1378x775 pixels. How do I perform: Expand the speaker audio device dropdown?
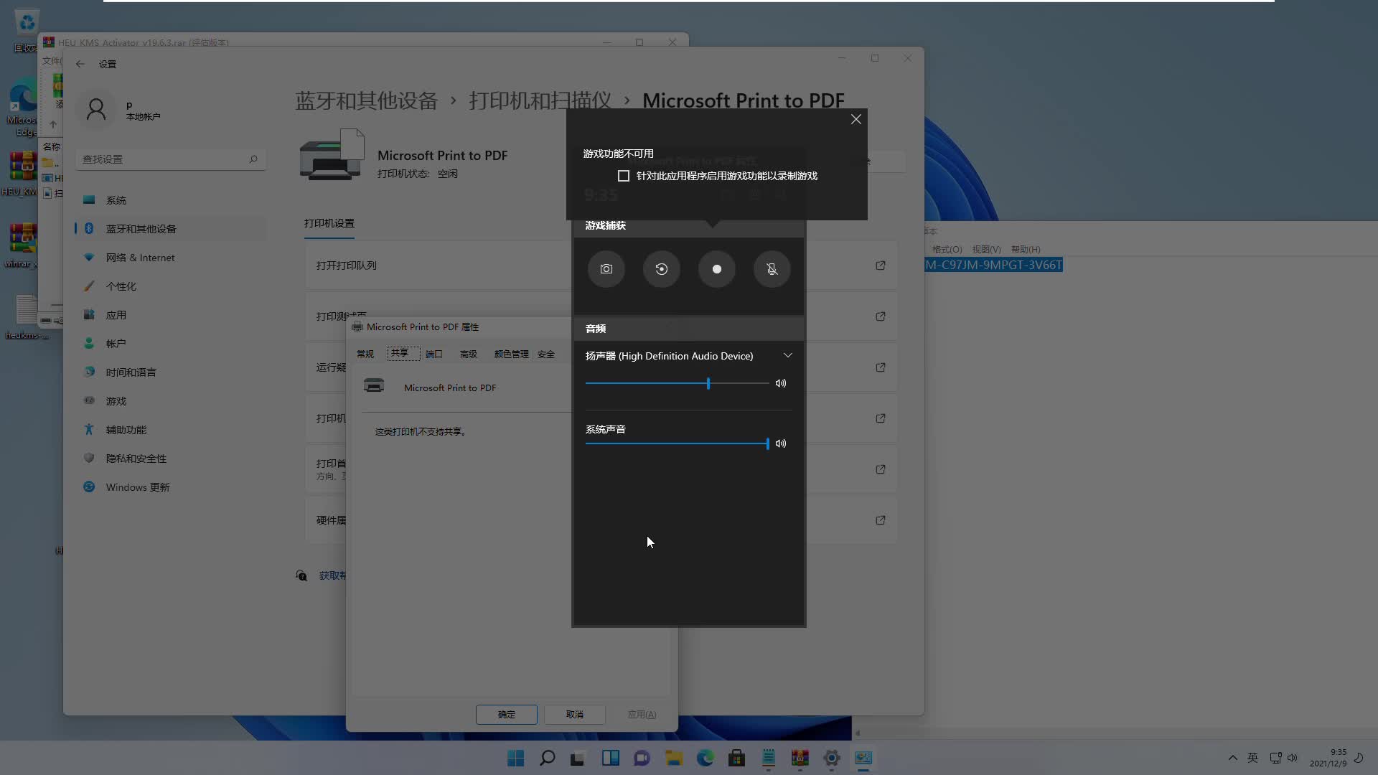787,356
